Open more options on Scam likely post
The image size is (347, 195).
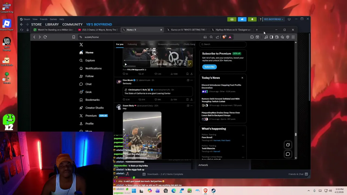point(191,106)
